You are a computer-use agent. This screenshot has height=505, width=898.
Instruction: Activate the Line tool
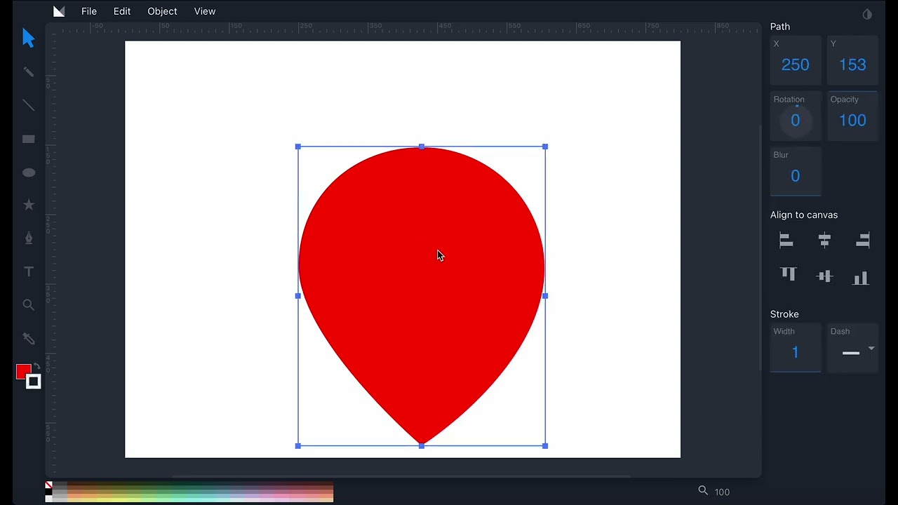(29, 105)
